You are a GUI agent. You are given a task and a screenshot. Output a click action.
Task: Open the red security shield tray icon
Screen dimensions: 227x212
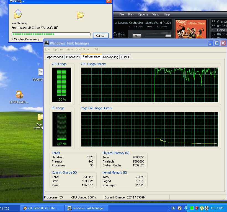tap(197, 208)
